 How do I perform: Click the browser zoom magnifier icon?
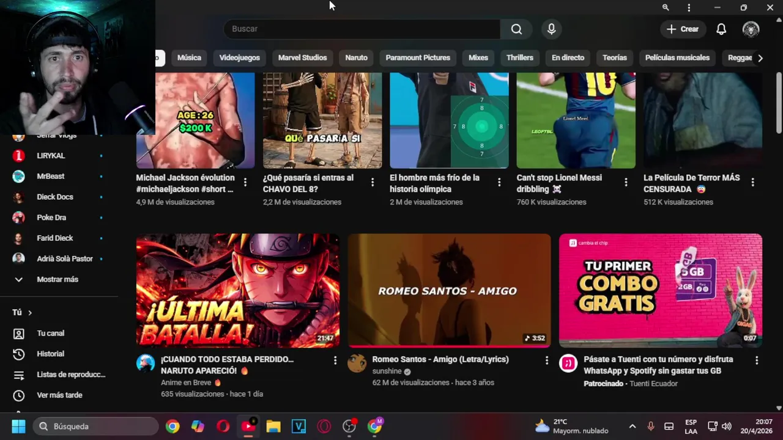tap(666, 7)
